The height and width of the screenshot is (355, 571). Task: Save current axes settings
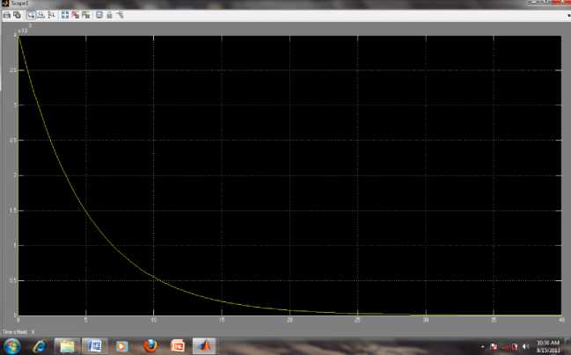(76, 15)
